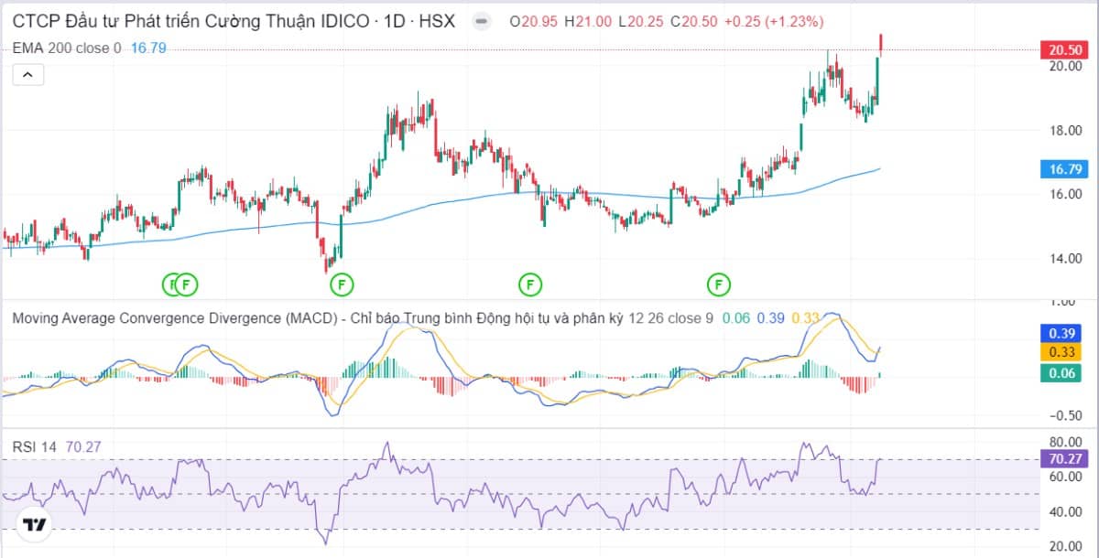Click the F marker below the lowest price dip
Viewport: 1099px width, 558px height.
click(x=342, y=284)
